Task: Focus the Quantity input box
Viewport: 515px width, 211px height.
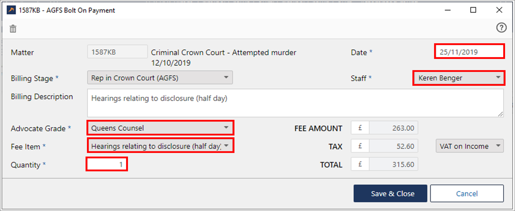Action: (x=107, y=165)
